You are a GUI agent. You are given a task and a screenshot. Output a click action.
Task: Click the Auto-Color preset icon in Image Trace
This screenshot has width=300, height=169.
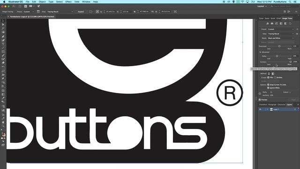pos(268,23)
